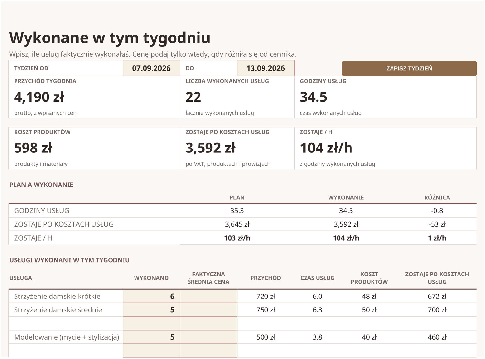Screen dimensions: 485x359
Task: Select the GODZINY USŁUG row label in plan table
Action: point(42,211)
